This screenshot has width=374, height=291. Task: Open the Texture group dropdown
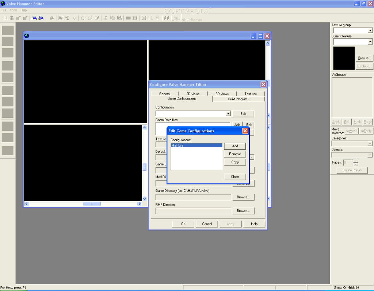pyautogui.click(x=370, y=31)
